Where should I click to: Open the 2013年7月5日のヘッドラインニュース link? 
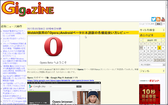pos(14,40)
